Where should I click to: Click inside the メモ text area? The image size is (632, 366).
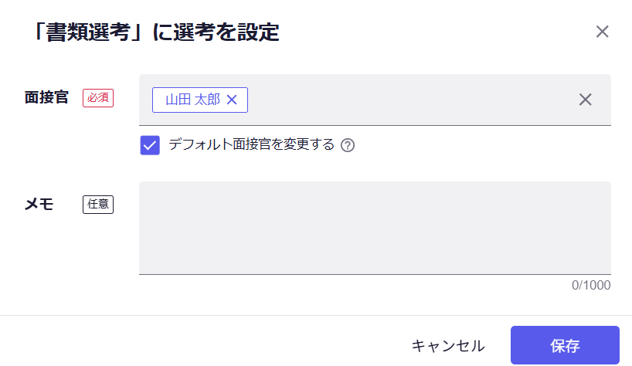tap(375, 228)
